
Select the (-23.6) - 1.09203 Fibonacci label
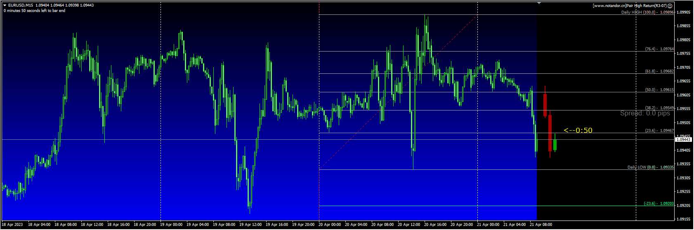point(659,204)
